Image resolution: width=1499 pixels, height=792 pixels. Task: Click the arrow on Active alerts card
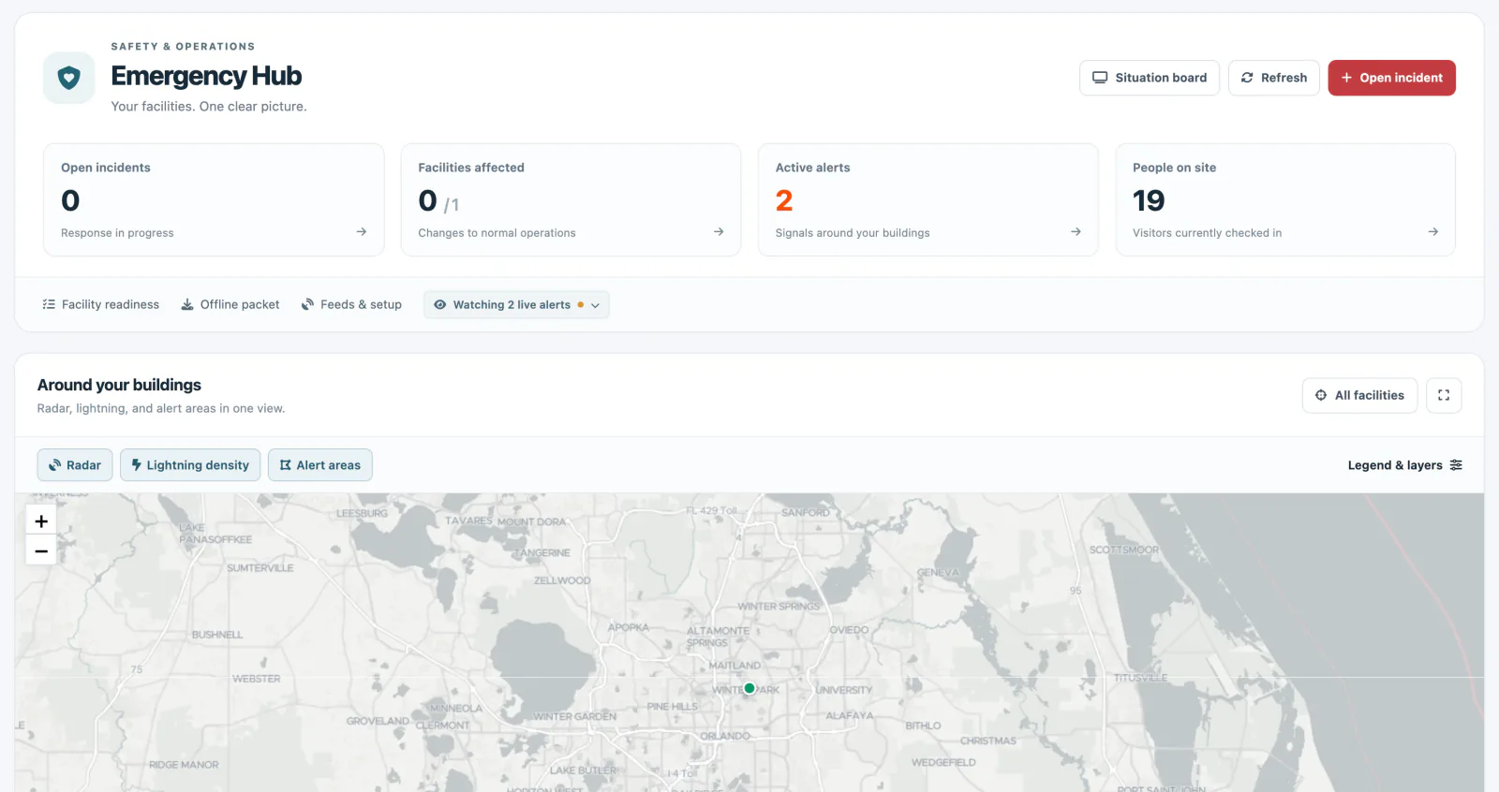pos(1076,232)
